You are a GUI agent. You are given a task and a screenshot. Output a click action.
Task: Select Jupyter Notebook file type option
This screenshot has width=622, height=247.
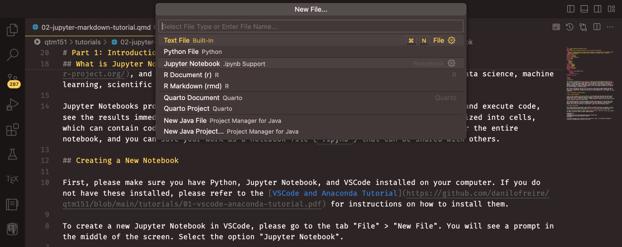[192, 64]
